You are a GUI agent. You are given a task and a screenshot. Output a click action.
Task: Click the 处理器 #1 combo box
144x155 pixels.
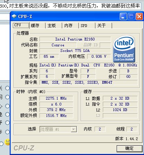click(58, 129)
